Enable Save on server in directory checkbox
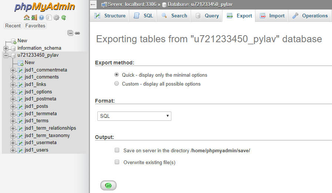 (117, 150)
